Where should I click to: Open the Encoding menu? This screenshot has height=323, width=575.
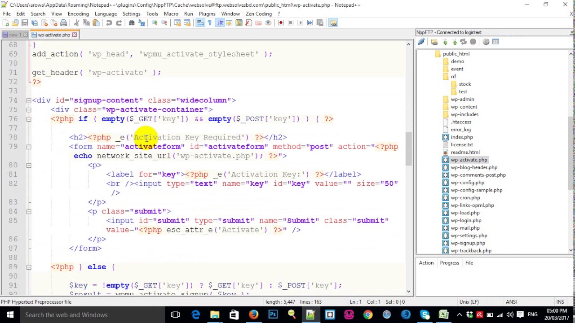pyautogui.click(x=78, y=14)
